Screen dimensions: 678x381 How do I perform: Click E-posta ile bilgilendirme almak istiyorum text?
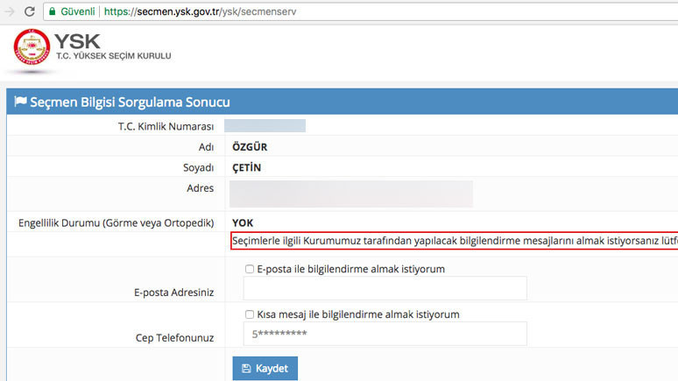point(351,269)
